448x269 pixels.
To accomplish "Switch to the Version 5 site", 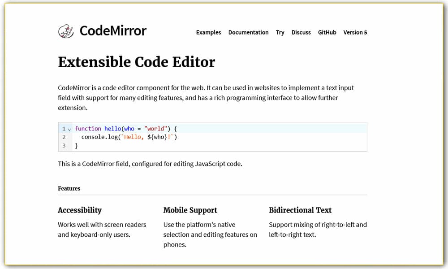I will (355, 32).
